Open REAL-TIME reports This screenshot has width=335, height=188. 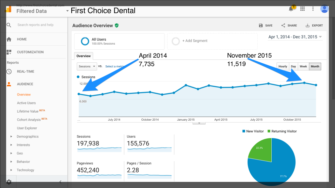[x=26, y=72]
